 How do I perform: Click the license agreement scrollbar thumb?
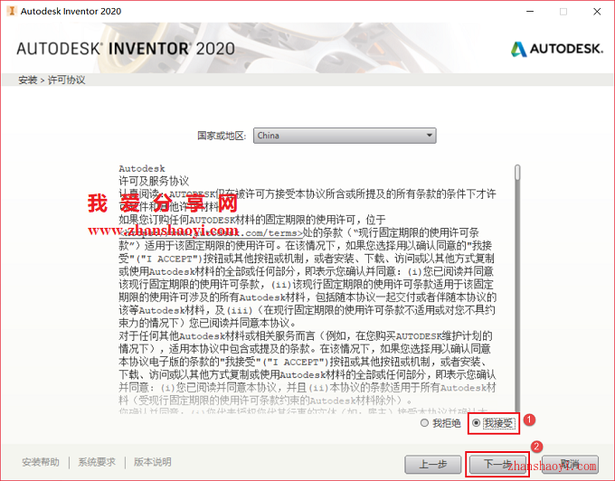517,173
